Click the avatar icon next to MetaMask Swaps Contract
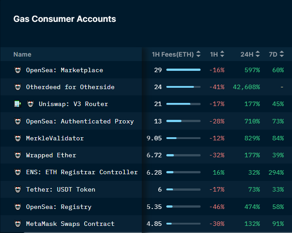The image size is (292, 233). [18, 224]
